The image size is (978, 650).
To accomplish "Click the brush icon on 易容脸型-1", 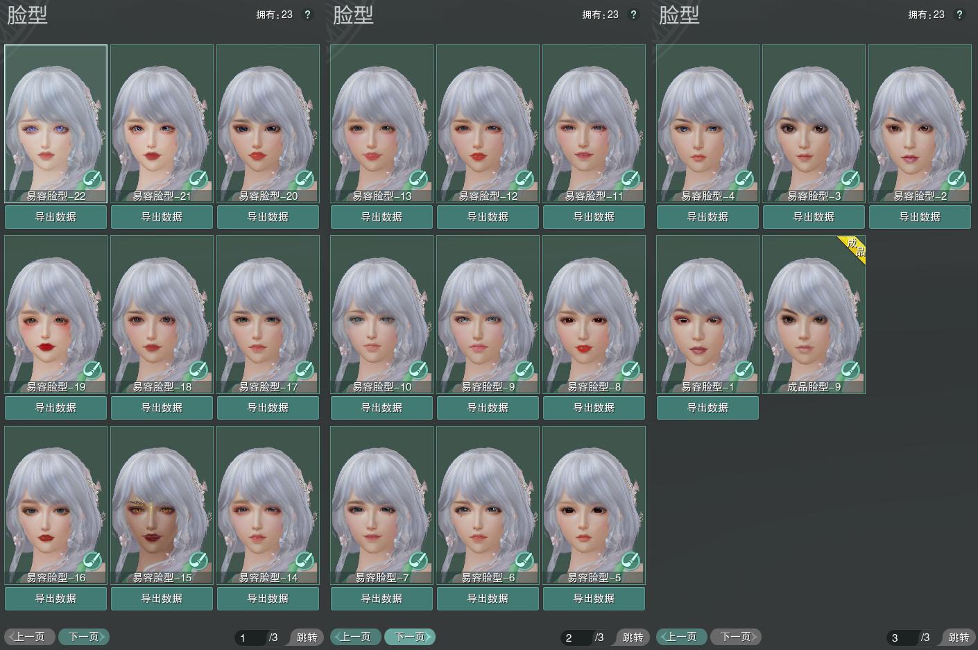I will coord(744,370).
